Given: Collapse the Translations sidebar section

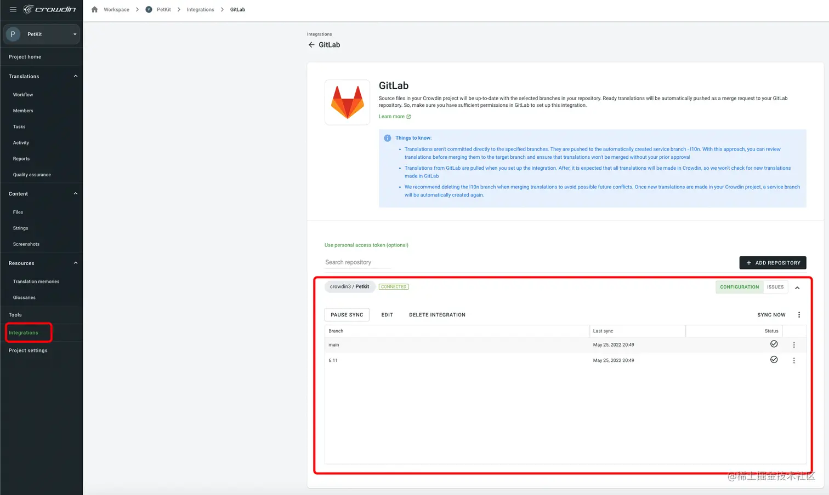Looking at the screenshot, I should (76, 76).
